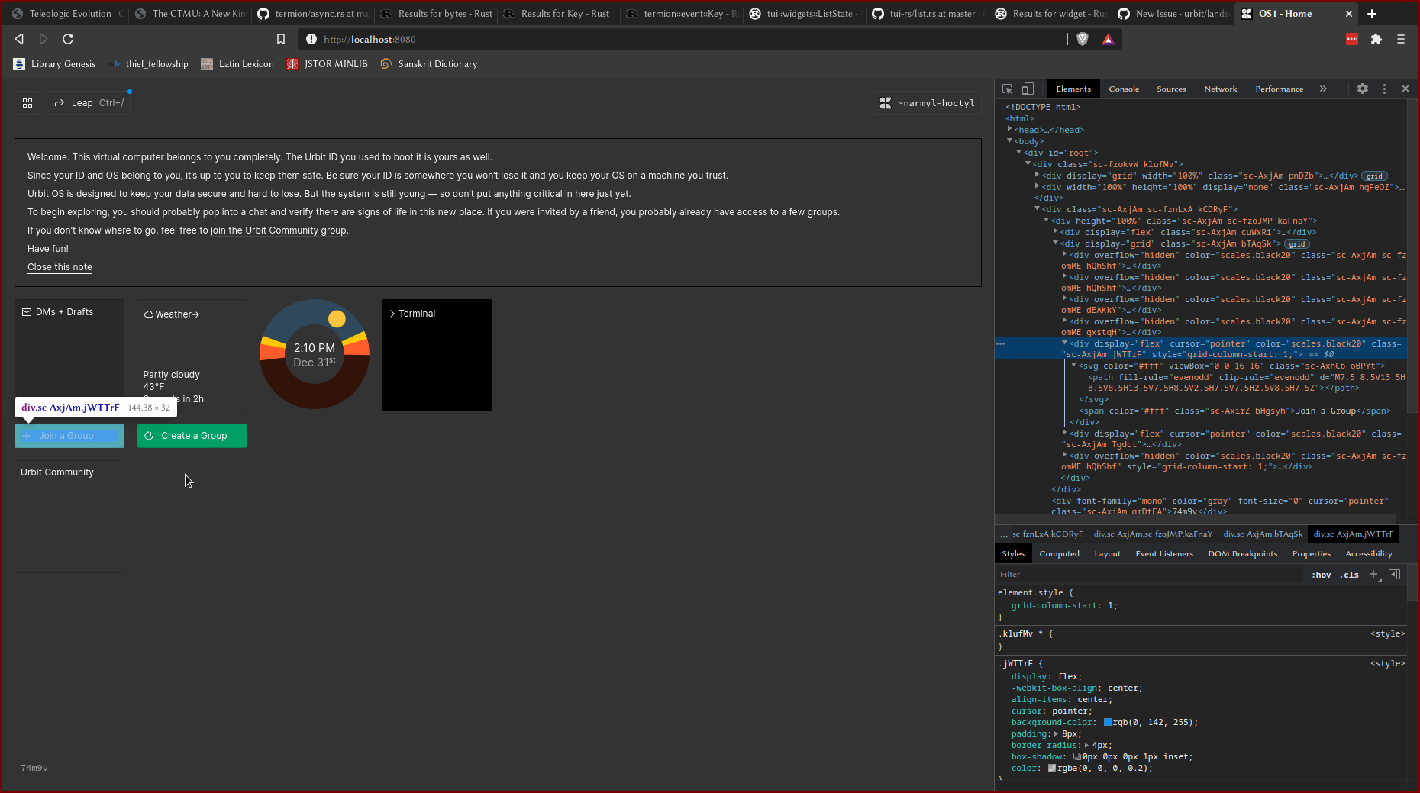Open the rgba color property swatch

pyautogui.click(x=1052, y=769)
